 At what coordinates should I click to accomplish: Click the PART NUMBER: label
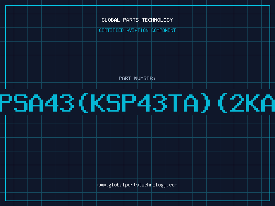point(137,78)
